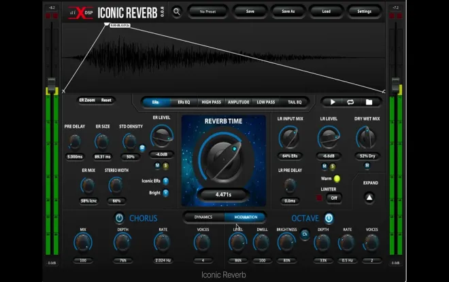Screen dimensions: 449x282
Task: Click the Octave Depth knob
Action: pos(322,243)
